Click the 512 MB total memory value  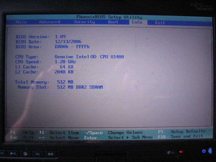point(65,82)
